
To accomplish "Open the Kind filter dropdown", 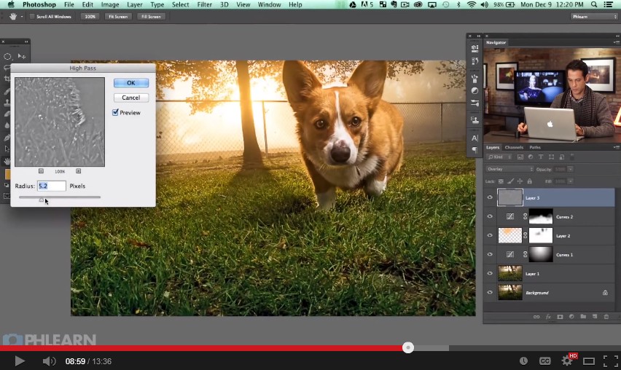I will coord(499,157).
